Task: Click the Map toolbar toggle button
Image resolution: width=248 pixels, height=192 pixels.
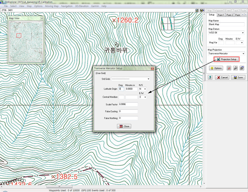Action: 209,10
